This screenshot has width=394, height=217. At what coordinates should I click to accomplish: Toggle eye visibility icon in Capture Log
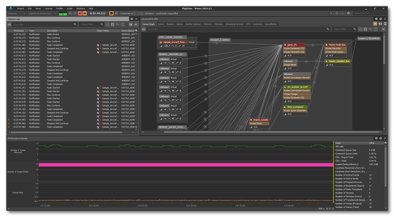(x=136, y=24)
